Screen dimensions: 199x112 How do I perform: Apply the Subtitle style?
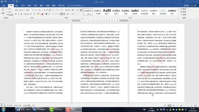(135, 12)
